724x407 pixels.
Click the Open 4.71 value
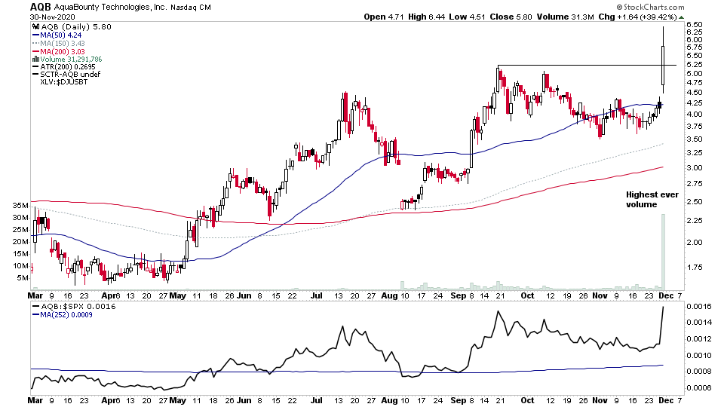coord(384,17)
